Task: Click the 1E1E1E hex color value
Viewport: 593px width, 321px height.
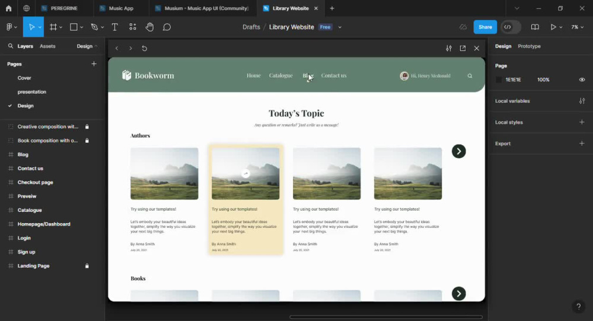Action: [x=513, y=80]
